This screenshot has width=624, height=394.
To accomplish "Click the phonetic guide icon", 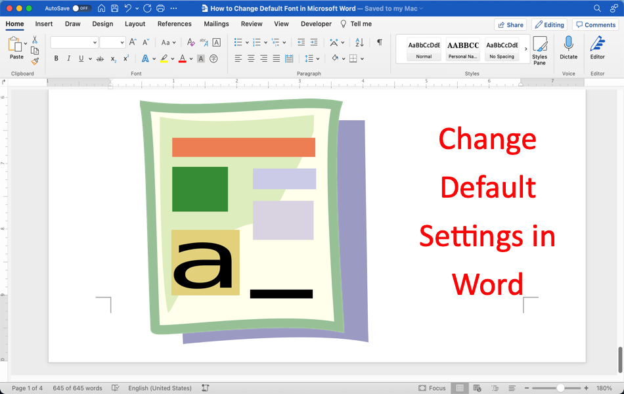I will coord(204,42).
